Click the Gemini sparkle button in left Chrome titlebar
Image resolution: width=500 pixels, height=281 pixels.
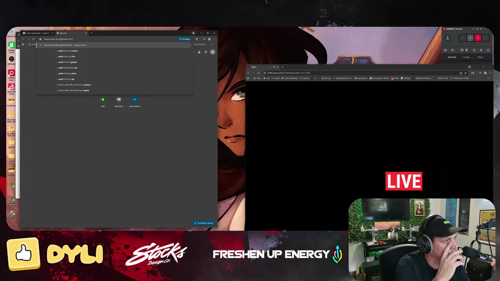[x=193, y=33]
